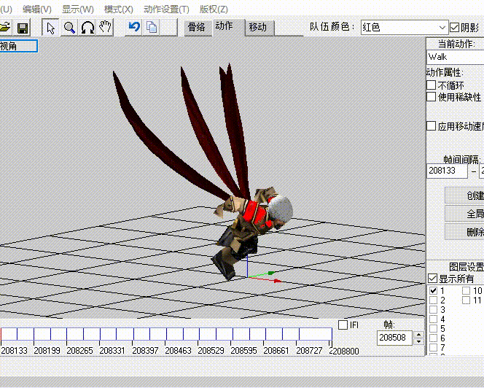Click the Walk current action field

coord(456,57)
